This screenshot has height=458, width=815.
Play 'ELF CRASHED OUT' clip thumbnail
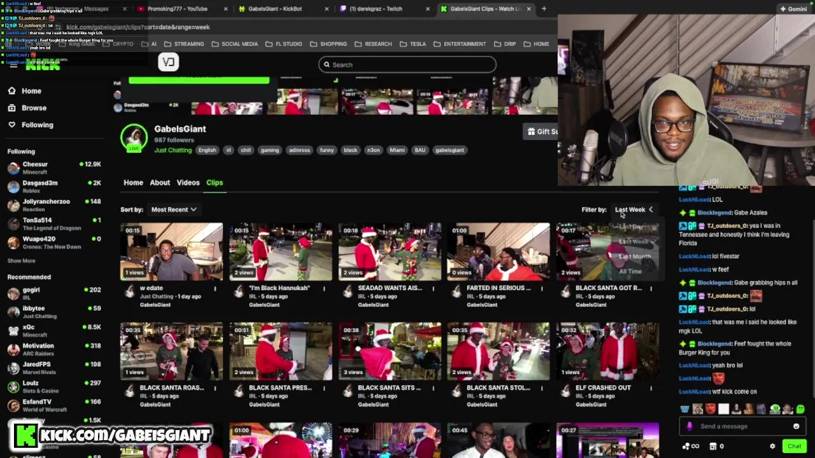[607, 351]
